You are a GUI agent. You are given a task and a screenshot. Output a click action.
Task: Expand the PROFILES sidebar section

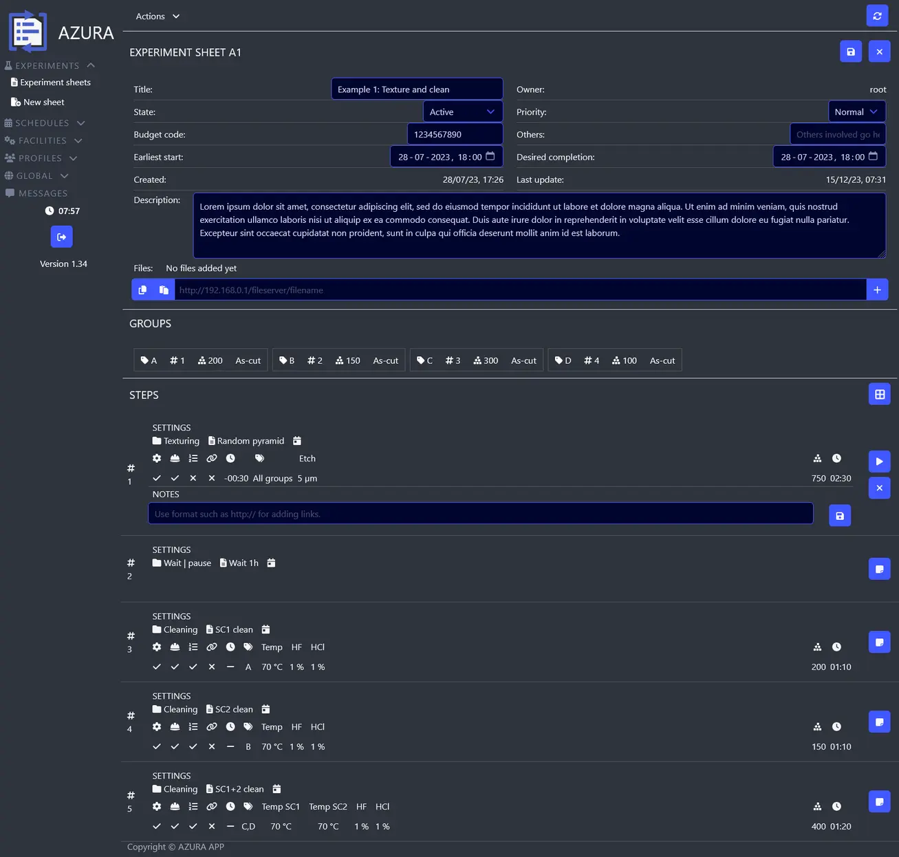41,158
